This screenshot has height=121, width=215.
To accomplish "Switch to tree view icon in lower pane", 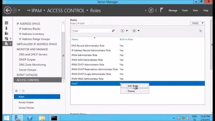I will click(23, 91).
